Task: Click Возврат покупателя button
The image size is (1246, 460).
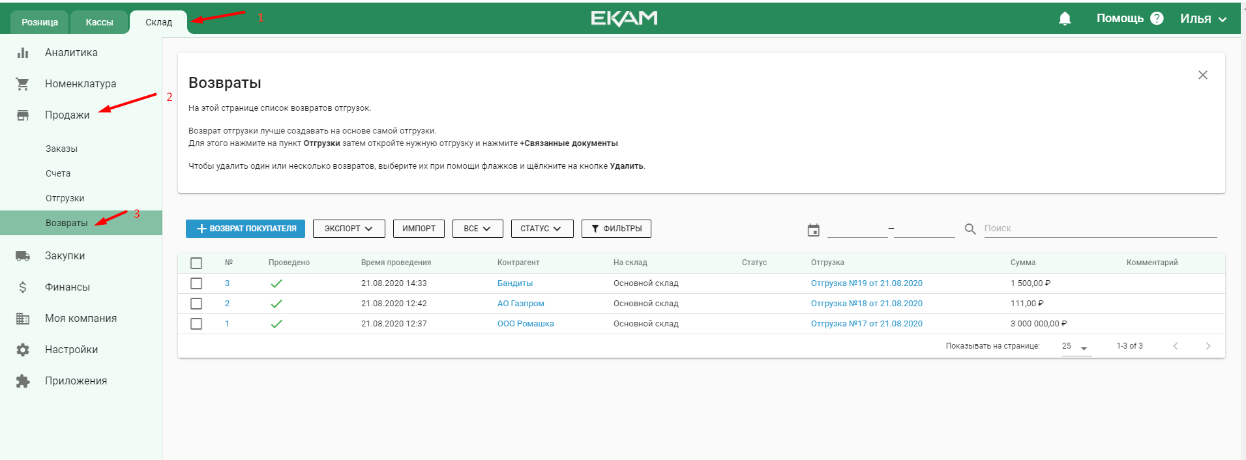Action: pyautogui.click(x=245, y=229)
